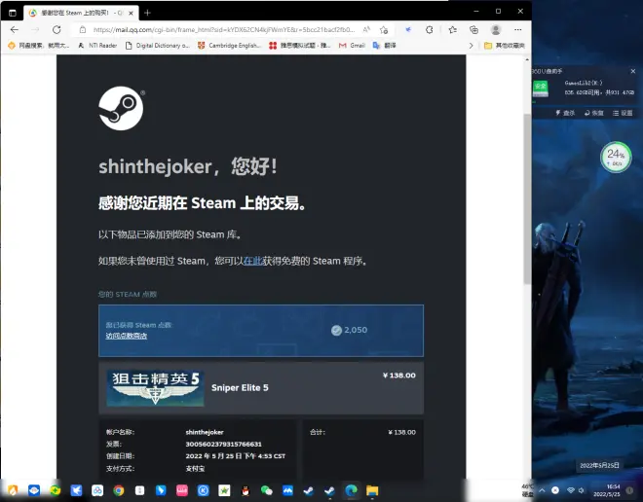
Task: Click the mail.qq.com address bar
Action: [x=223, y=29]
